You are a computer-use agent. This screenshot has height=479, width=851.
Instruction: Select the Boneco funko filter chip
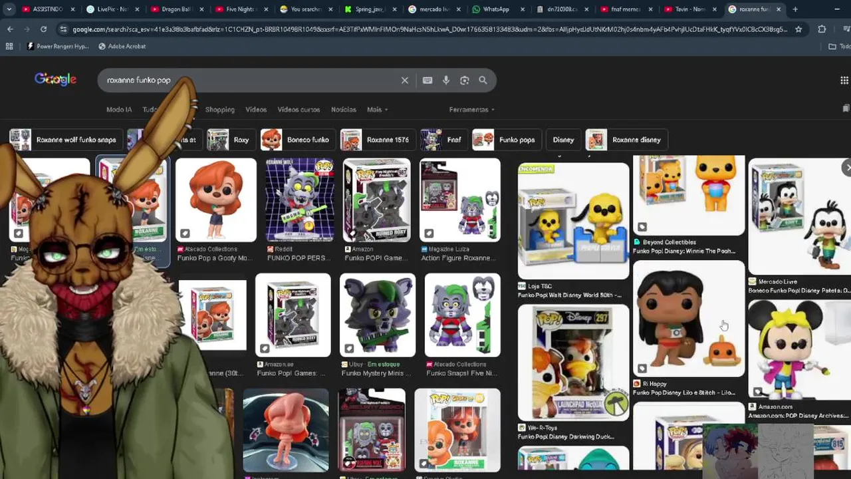tap(297, 140)
